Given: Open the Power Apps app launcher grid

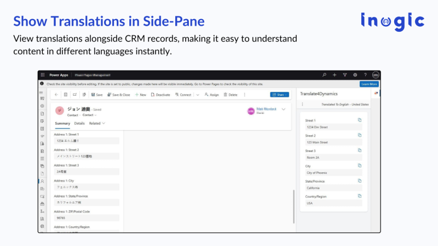Looking at the screenshot, I should pos(43,75).
